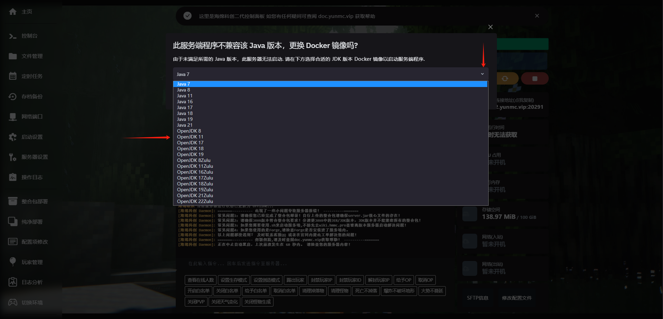
Task: Select OpenJDK 22Zulu option
Action: click(330, 201)
